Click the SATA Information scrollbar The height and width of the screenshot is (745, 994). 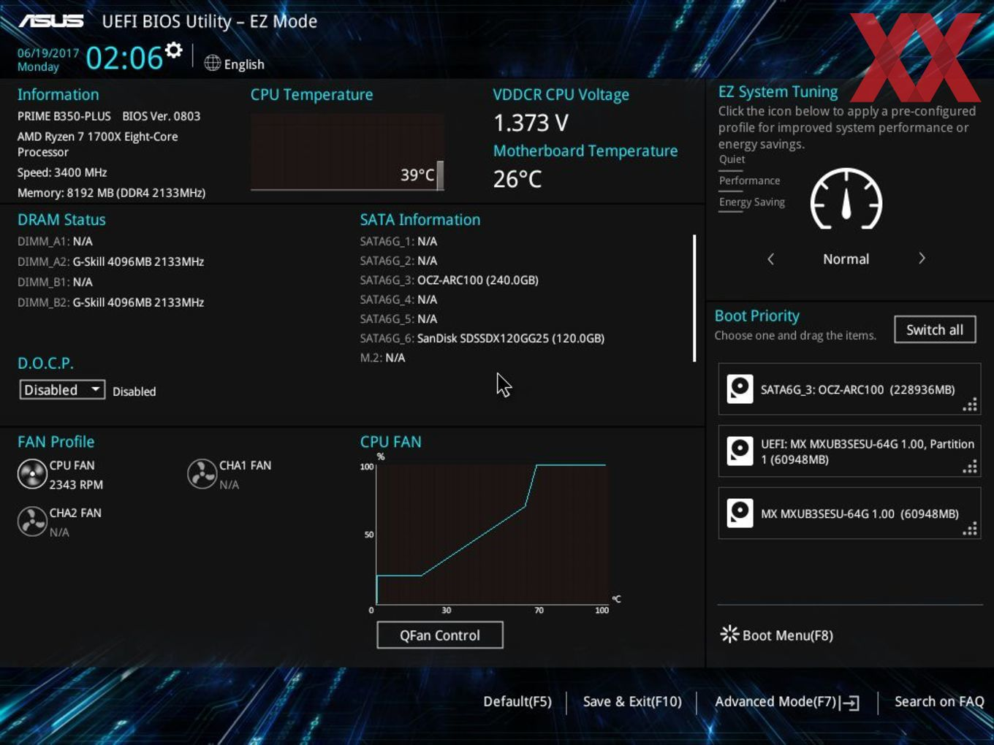(694, 298)
